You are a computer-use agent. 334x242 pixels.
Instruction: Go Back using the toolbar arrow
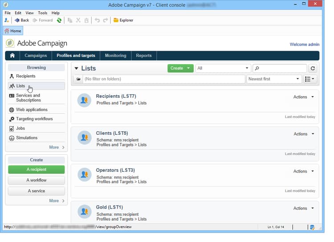point(21,20)
